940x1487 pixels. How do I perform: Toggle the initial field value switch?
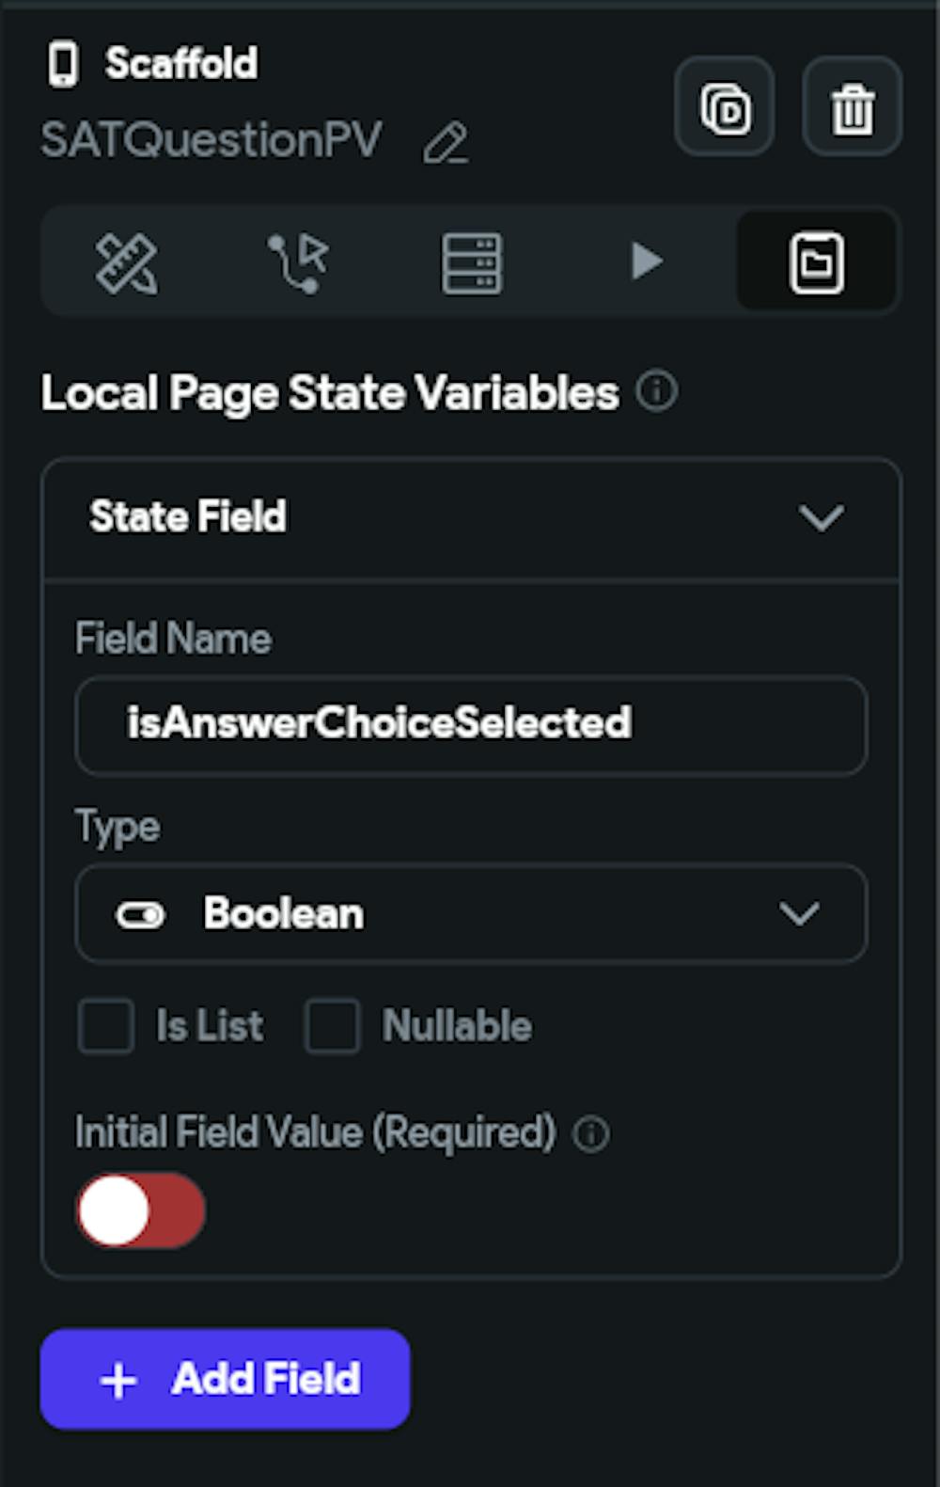click(141, 1210)
